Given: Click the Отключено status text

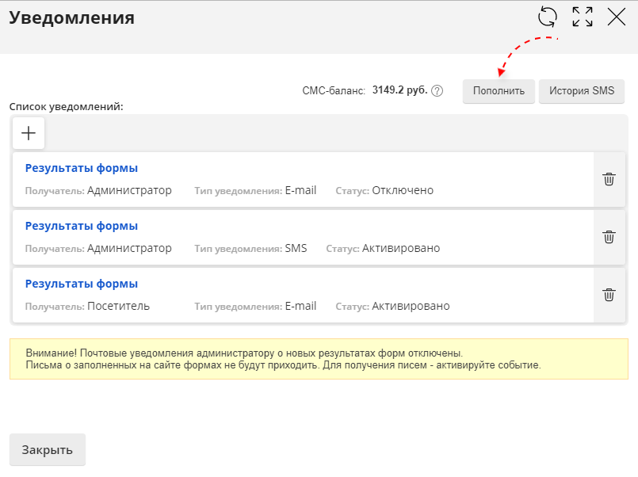Looking at the screenshot, I should point(403,190).
